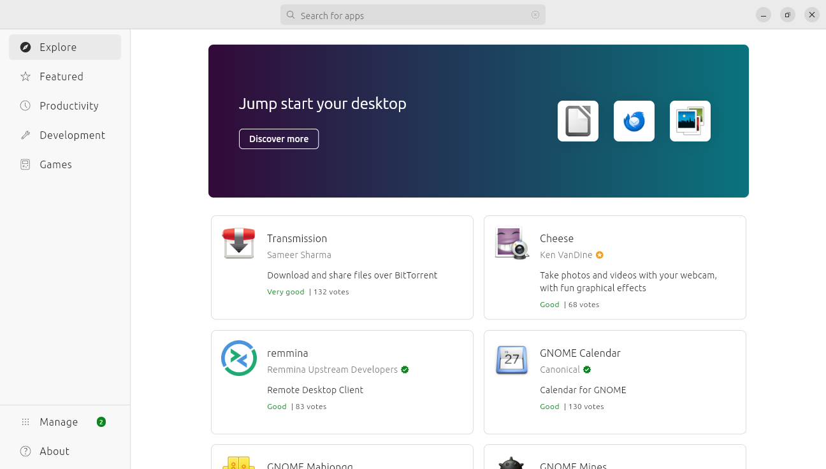The width and height of the screenshot is (826, 469).
Task: Click the Remote Desktop Client description
Action: click(x=315, y=390)
